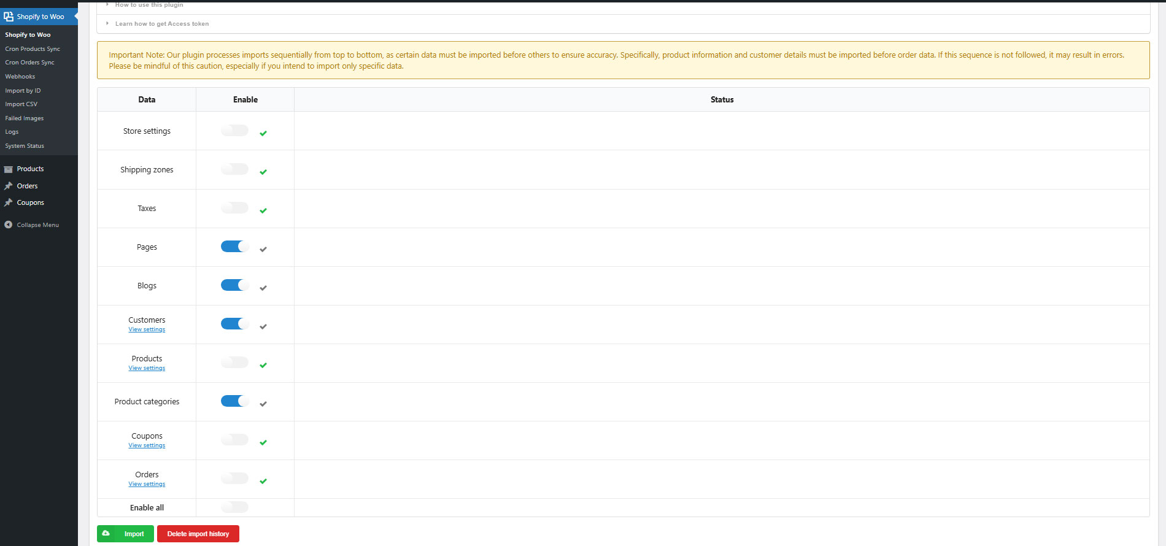The width and height of the screenshot is (1166, 546).
Task: Click the gray checkmark in Customers row
Action: click(x=263, y=326)
